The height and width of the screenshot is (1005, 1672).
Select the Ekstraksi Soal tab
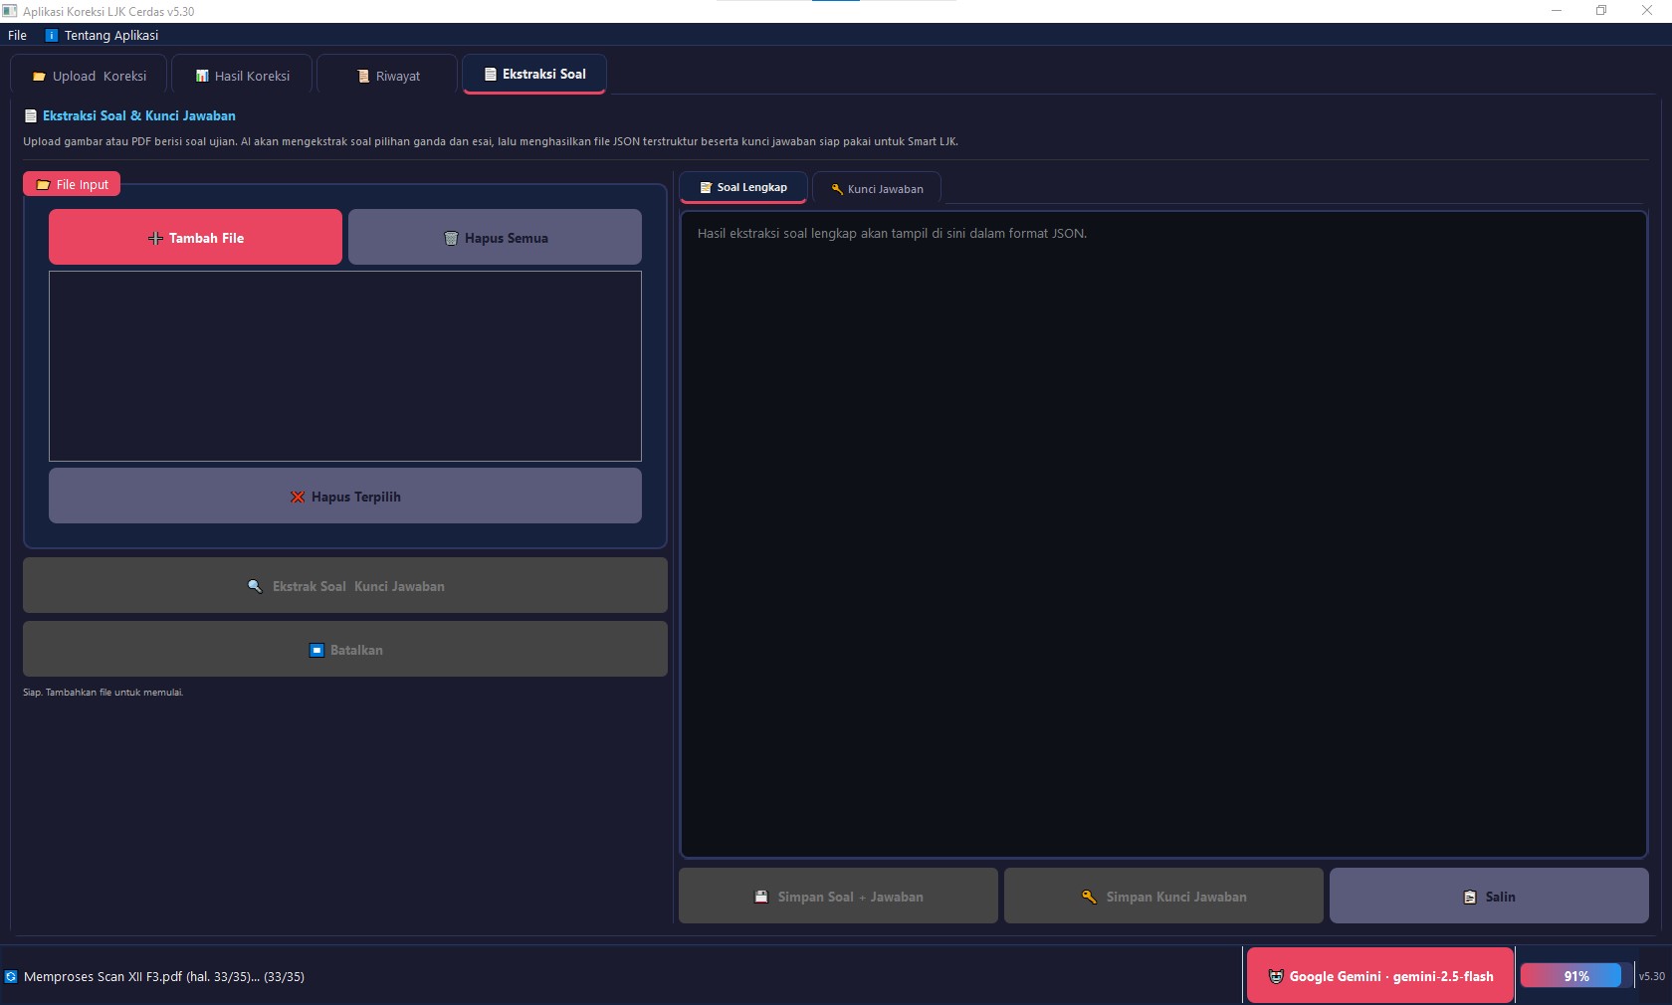coord(534,75)
